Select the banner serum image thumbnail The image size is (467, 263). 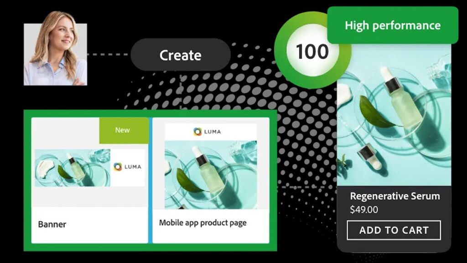(73, 168)
